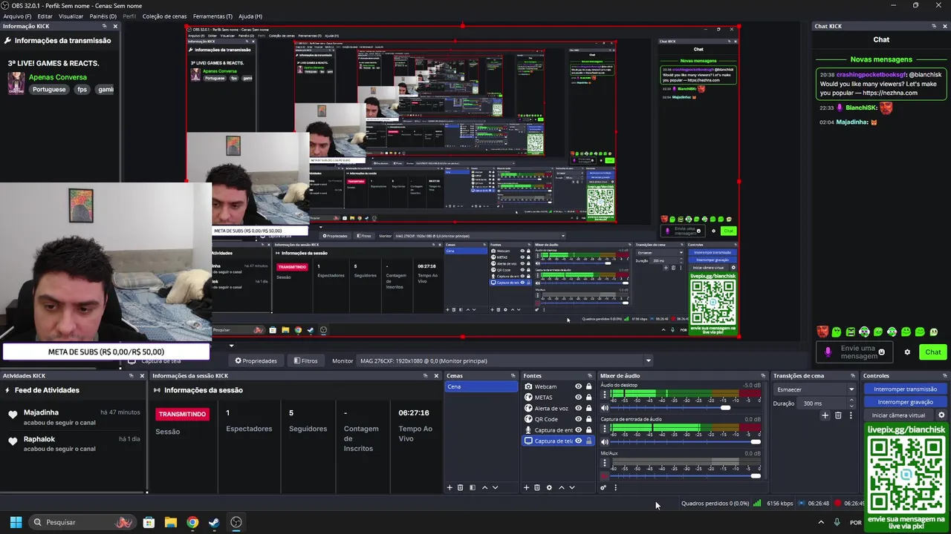This screenshot has width=951, height=534.
Task: Move the source up in the Fontes toolbar
Action: (561, 487)
